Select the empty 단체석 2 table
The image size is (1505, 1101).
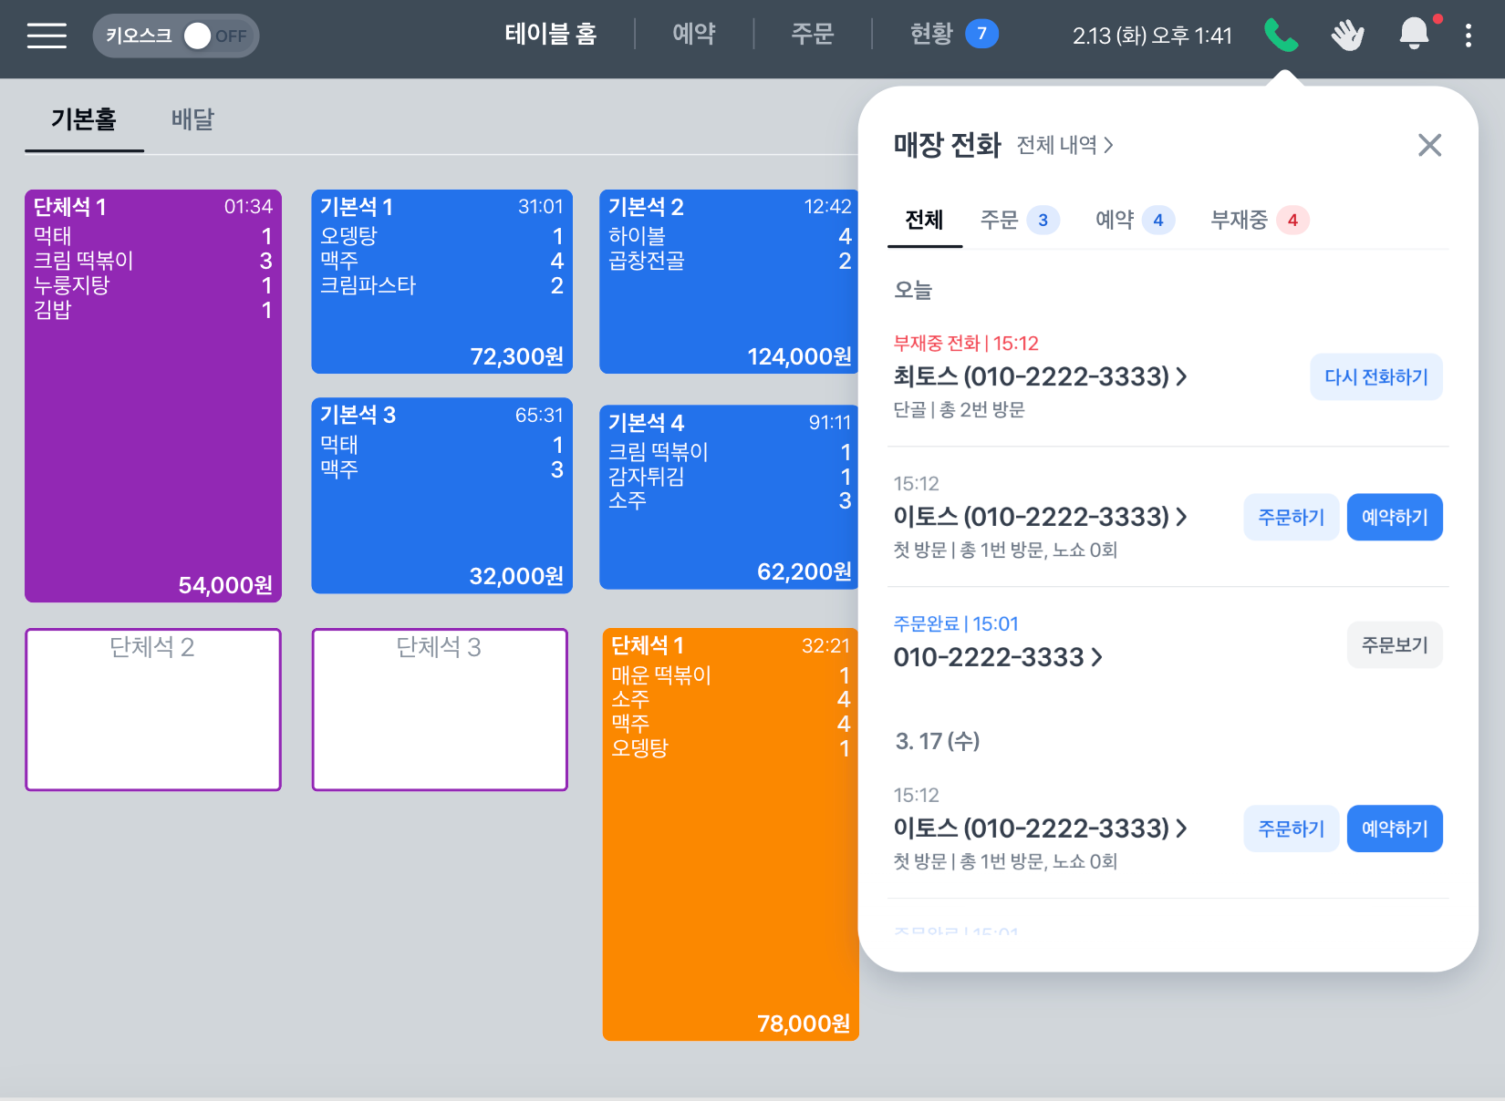point(153,709)
